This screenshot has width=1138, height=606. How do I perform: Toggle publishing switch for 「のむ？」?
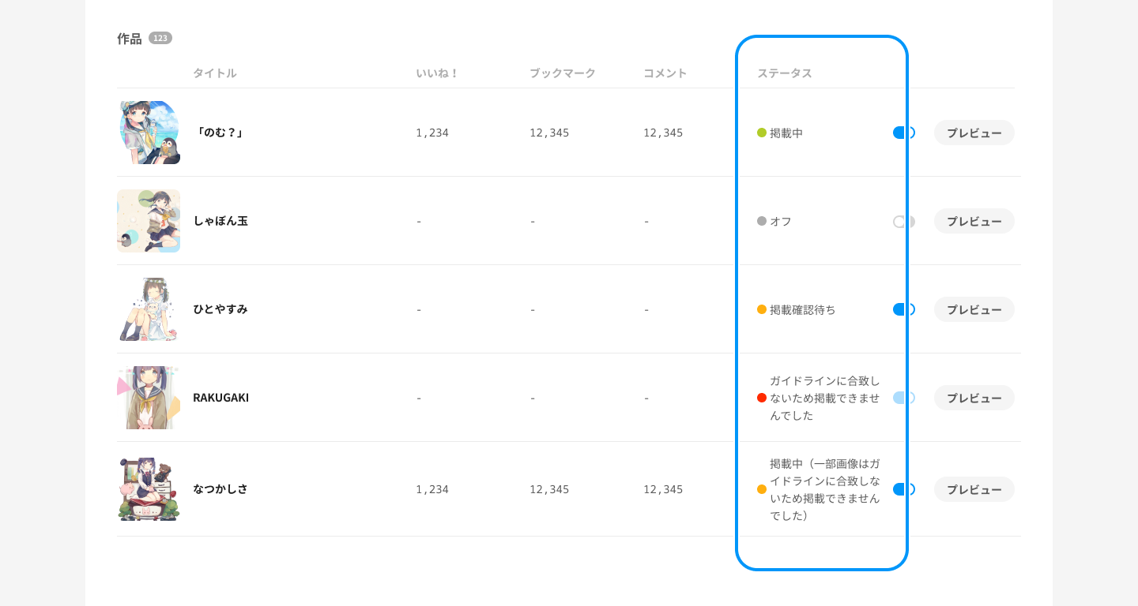coord(903,133)
